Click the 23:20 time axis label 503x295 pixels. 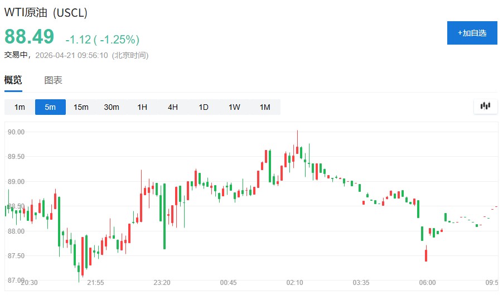pos(162,283)
